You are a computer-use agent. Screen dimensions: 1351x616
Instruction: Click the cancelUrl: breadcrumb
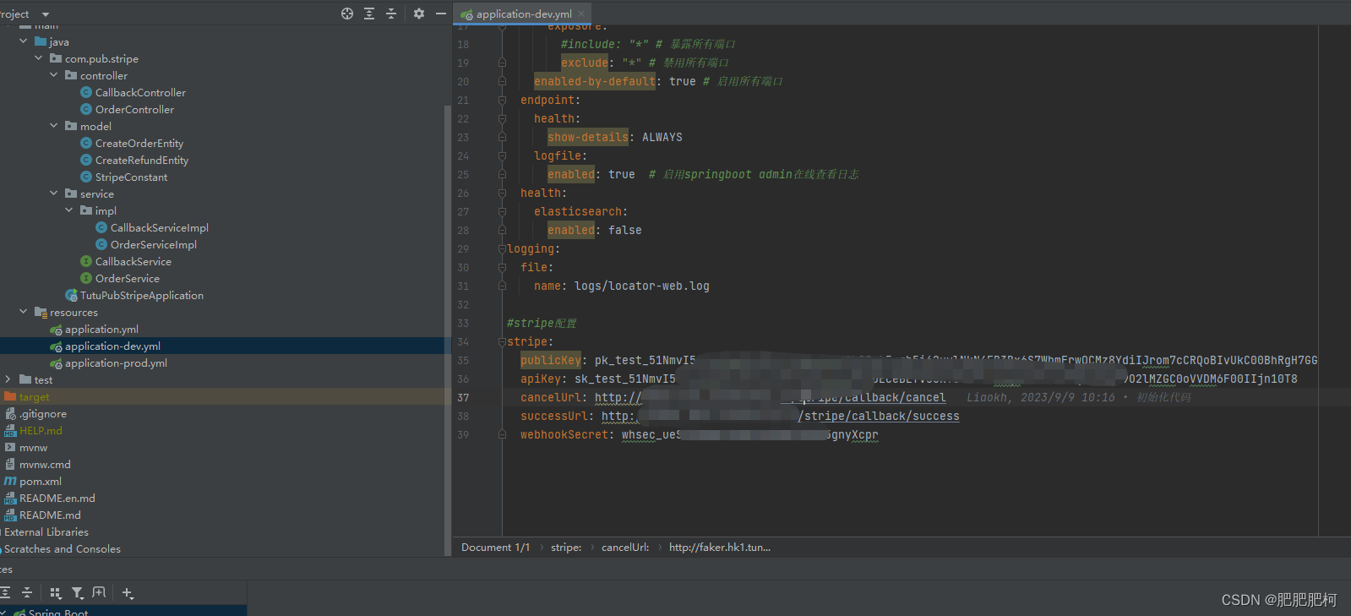tap(625, 547)
